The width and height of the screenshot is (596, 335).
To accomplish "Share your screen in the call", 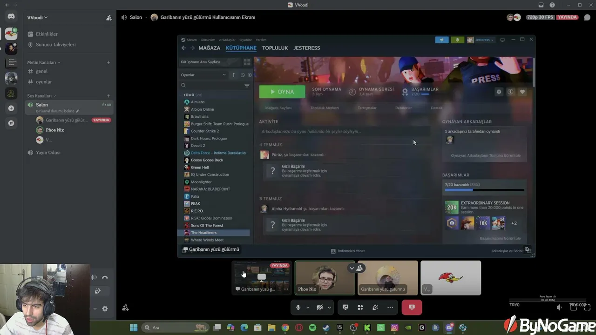I will [345, 308].
